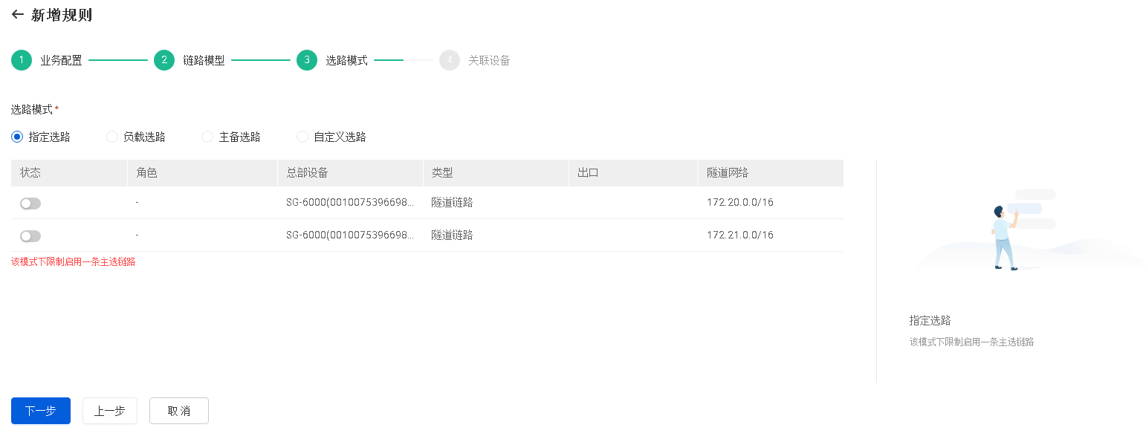Image resolution: width=1146 pixels, height=439 pixels.
Task: Cancel using the 取消 button
Action: pyautogui.click(x=178, y=411)
